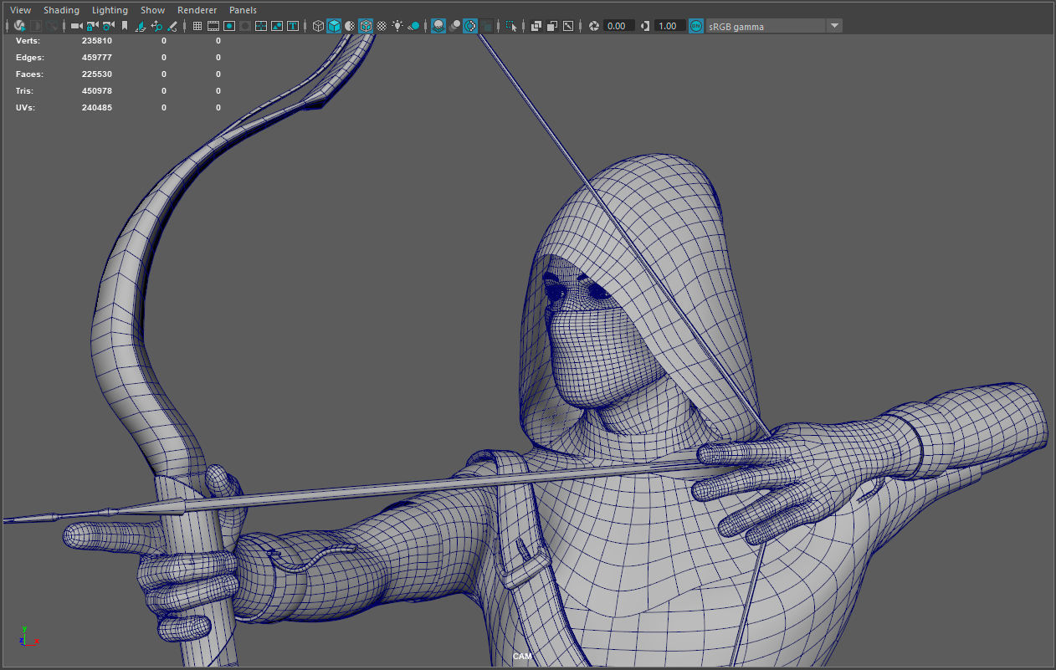
Task: Click the XYZ axis orientation gizmo
Action: click(28, 636)
